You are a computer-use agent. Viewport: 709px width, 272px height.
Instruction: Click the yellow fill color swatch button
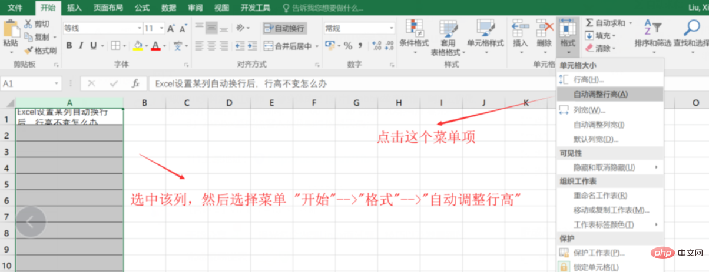[x=138, y=45]
